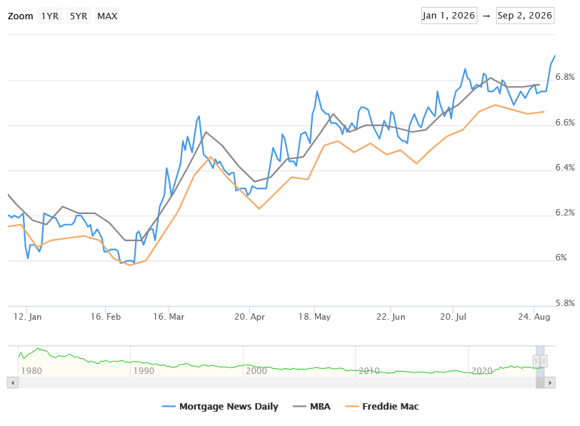Click the navigator scrollbar track
580x426 pixels.
point(276,382)
